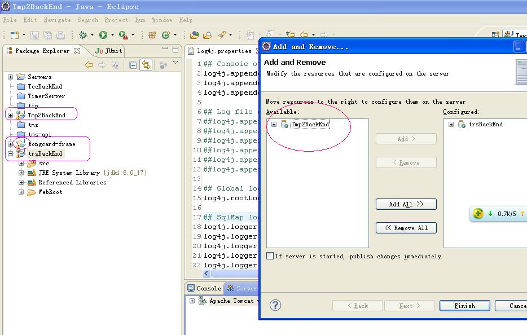Switch to the JUnit tab
Image resolution: width=527 pixels, height=335 pixels.
108,51
